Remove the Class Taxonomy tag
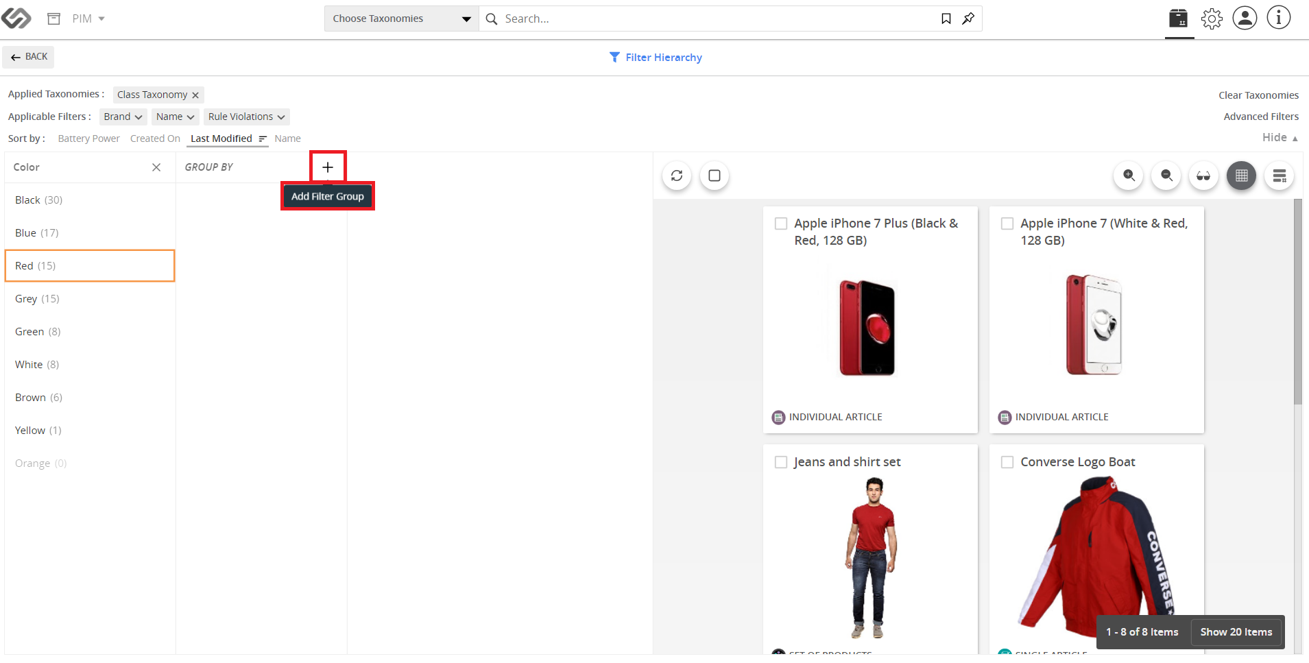Screen dimensions: 1309x663 click(x=195, y=95)
